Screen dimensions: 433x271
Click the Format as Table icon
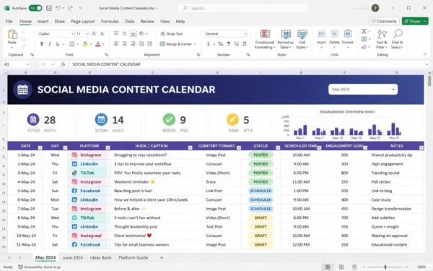(x=286, y=40)
